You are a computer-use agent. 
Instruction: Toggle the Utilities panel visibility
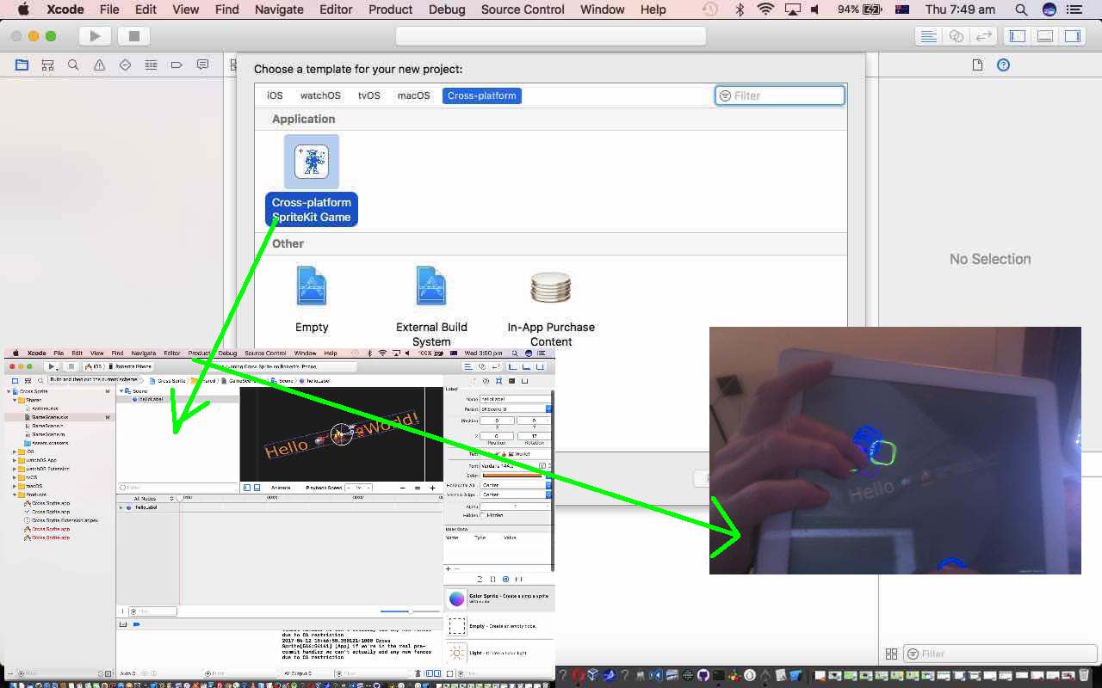click(x=1073, y=36)
